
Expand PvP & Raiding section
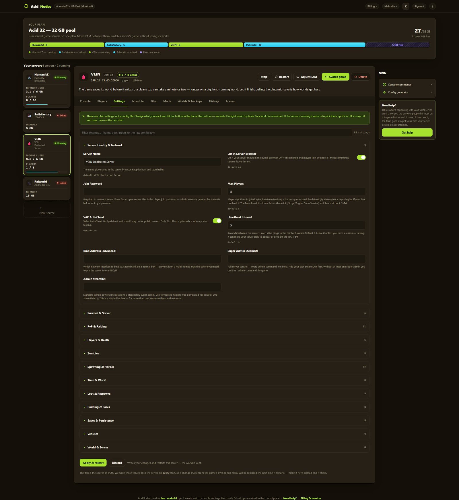[x=224, y=327]
